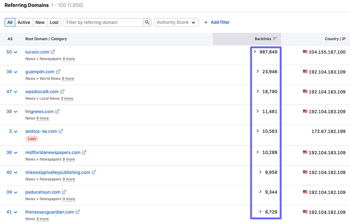
Task: Switch to the Lost tab
Action: [x=54, y=22]
